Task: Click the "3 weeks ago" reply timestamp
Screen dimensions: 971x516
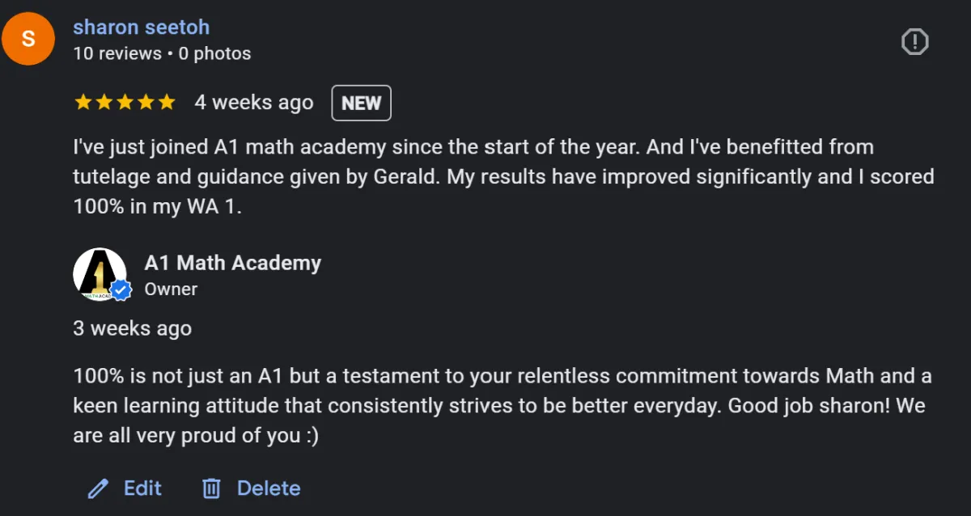Action: (x=132, y=328)
